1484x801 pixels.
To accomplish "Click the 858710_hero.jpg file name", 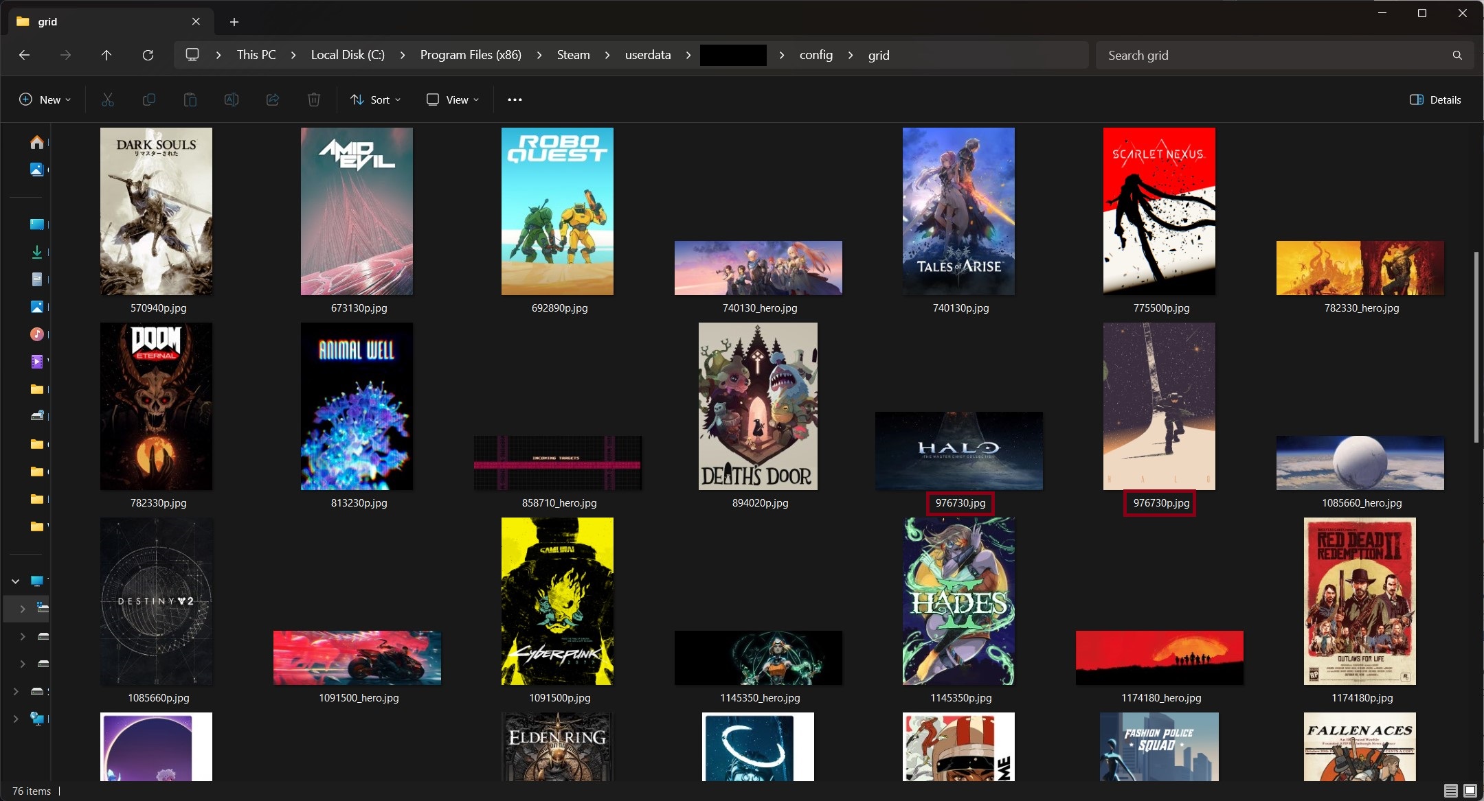I will pyautogui.click(x=559, y=503).
